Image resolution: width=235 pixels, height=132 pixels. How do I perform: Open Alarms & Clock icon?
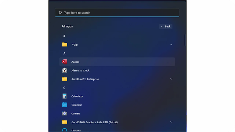coord(65,70)
